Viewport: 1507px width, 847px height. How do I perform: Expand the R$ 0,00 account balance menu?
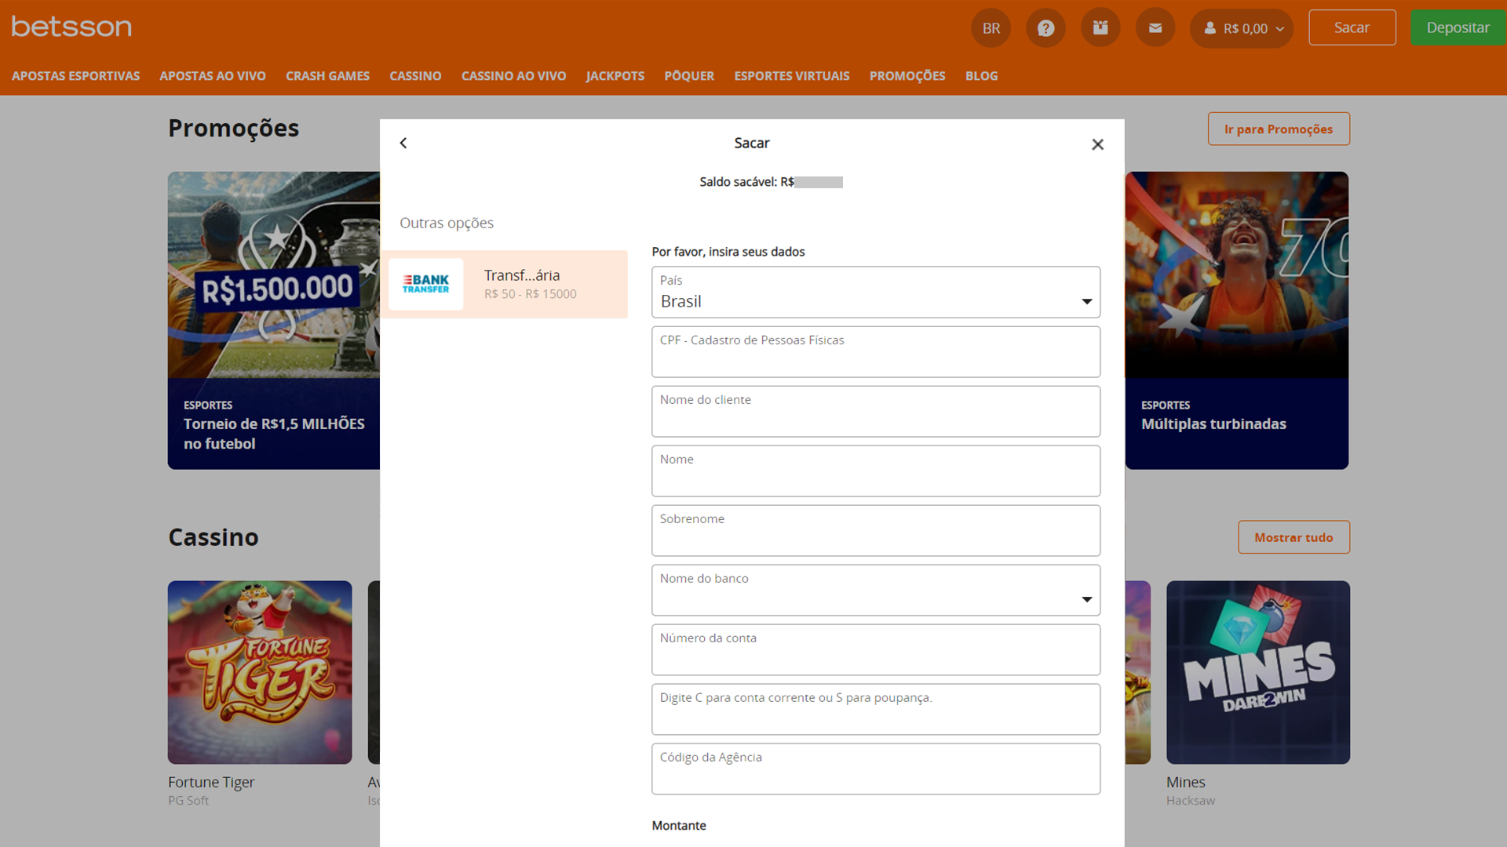(1242, 28)
